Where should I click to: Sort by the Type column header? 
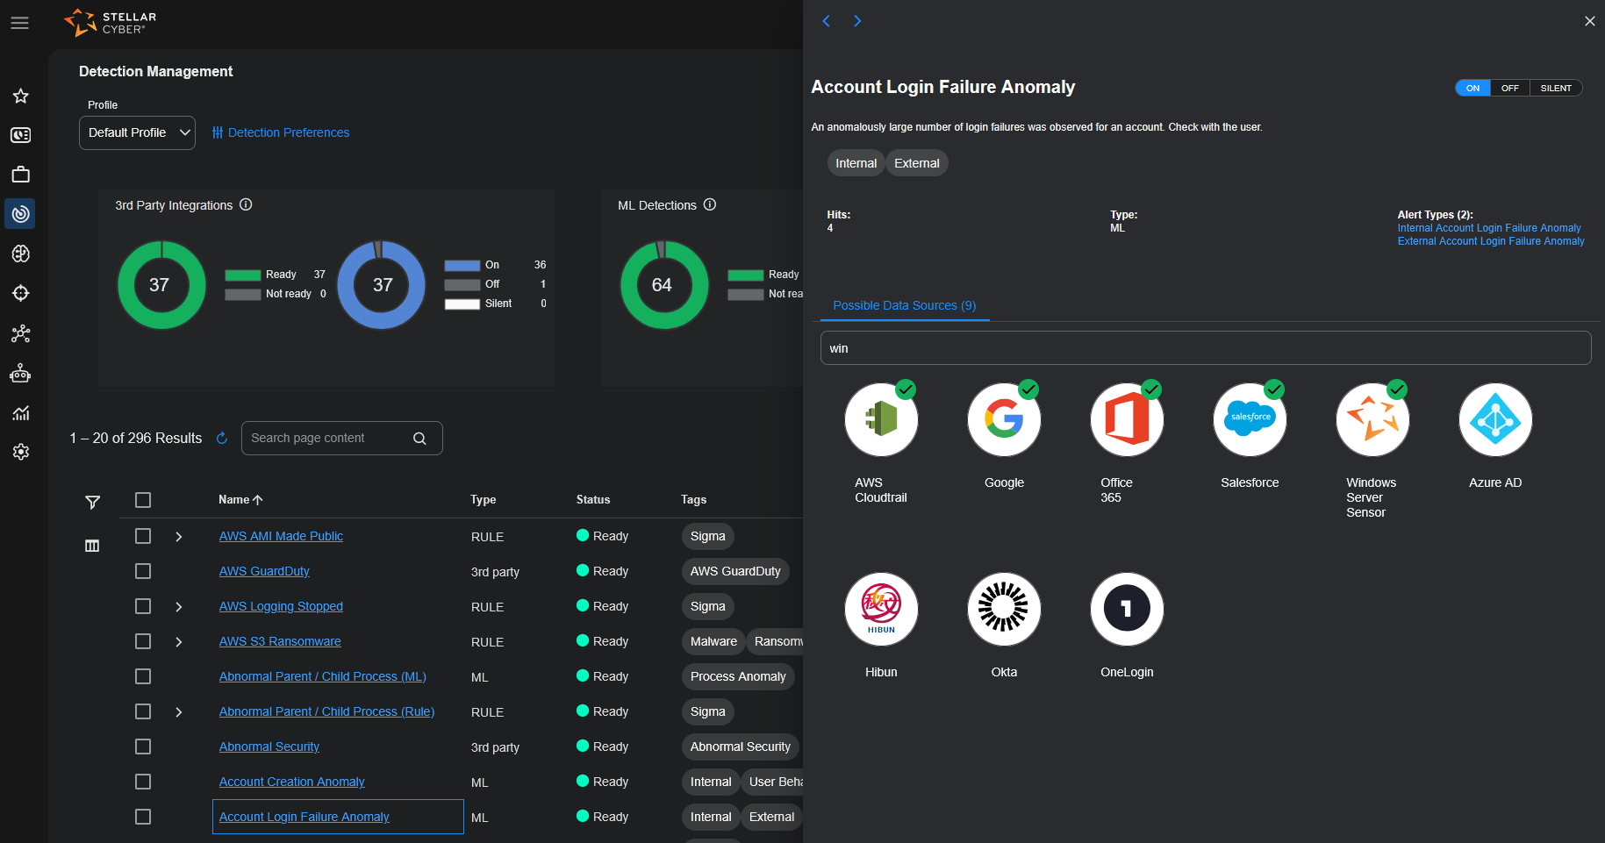tap(483, 499)
